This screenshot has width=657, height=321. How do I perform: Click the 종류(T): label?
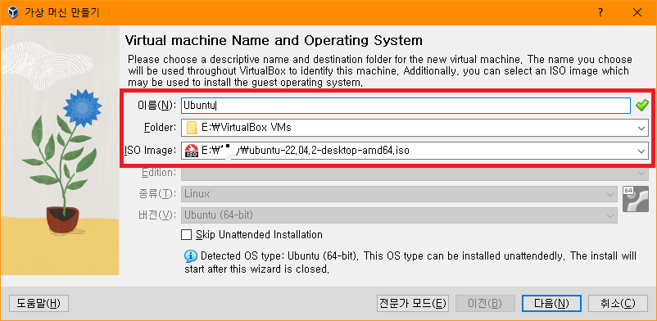[158, 194]
